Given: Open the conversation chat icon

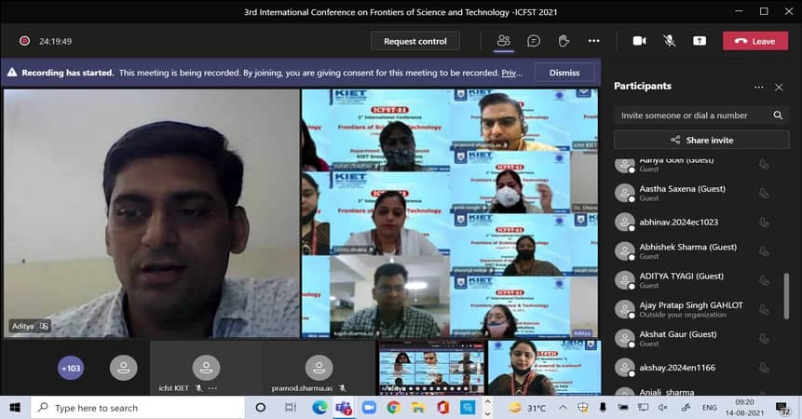Looking at the screenshot, I should coord(534,41).
